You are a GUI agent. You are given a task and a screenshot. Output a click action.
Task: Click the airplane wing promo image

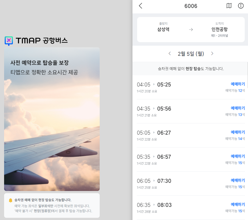[52, 119]
